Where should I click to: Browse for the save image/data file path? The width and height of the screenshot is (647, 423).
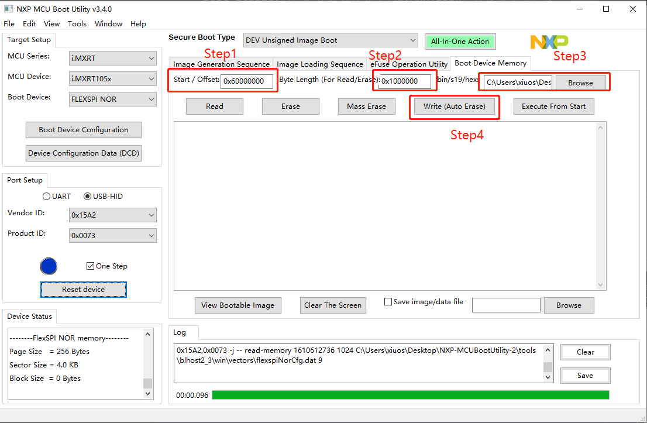click(569, 305)
